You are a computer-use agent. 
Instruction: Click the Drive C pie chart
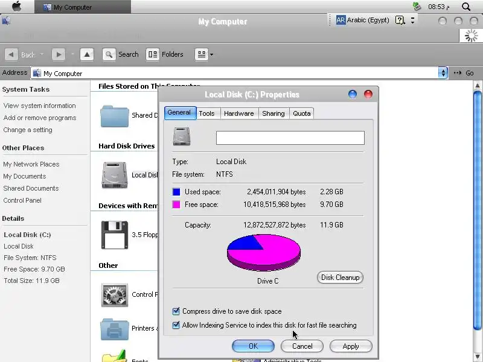point(264,252)
